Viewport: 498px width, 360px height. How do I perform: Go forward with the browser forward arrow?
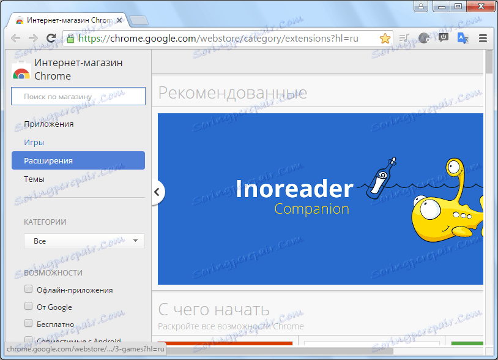pyautogui.click(x=33, y=39)
